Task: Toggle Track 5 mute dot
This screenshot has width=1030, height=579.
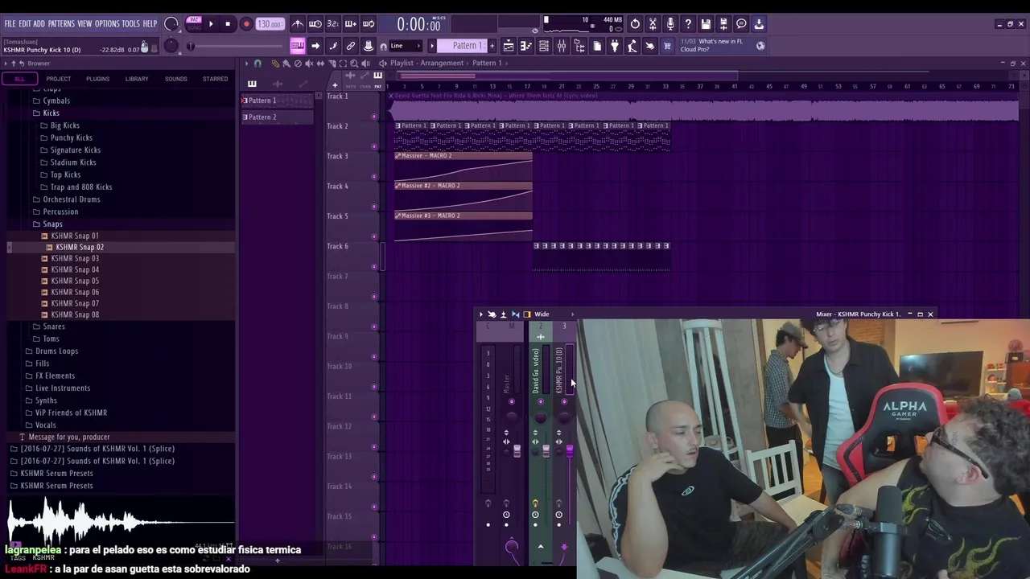Action: (374, 236)
